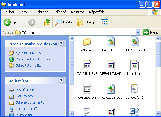This screenshot has width=161, height=117.
Task: Click the grey Forward arrow button
Action: 32,22
